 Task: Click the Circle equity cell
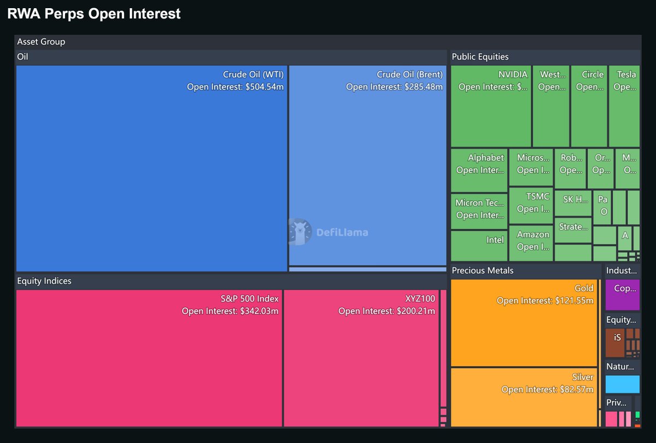click(589, 106)
